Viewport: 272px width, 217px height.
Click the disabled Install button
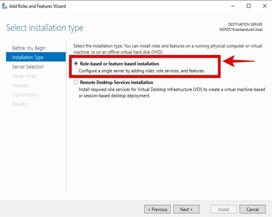coord(224,209)
